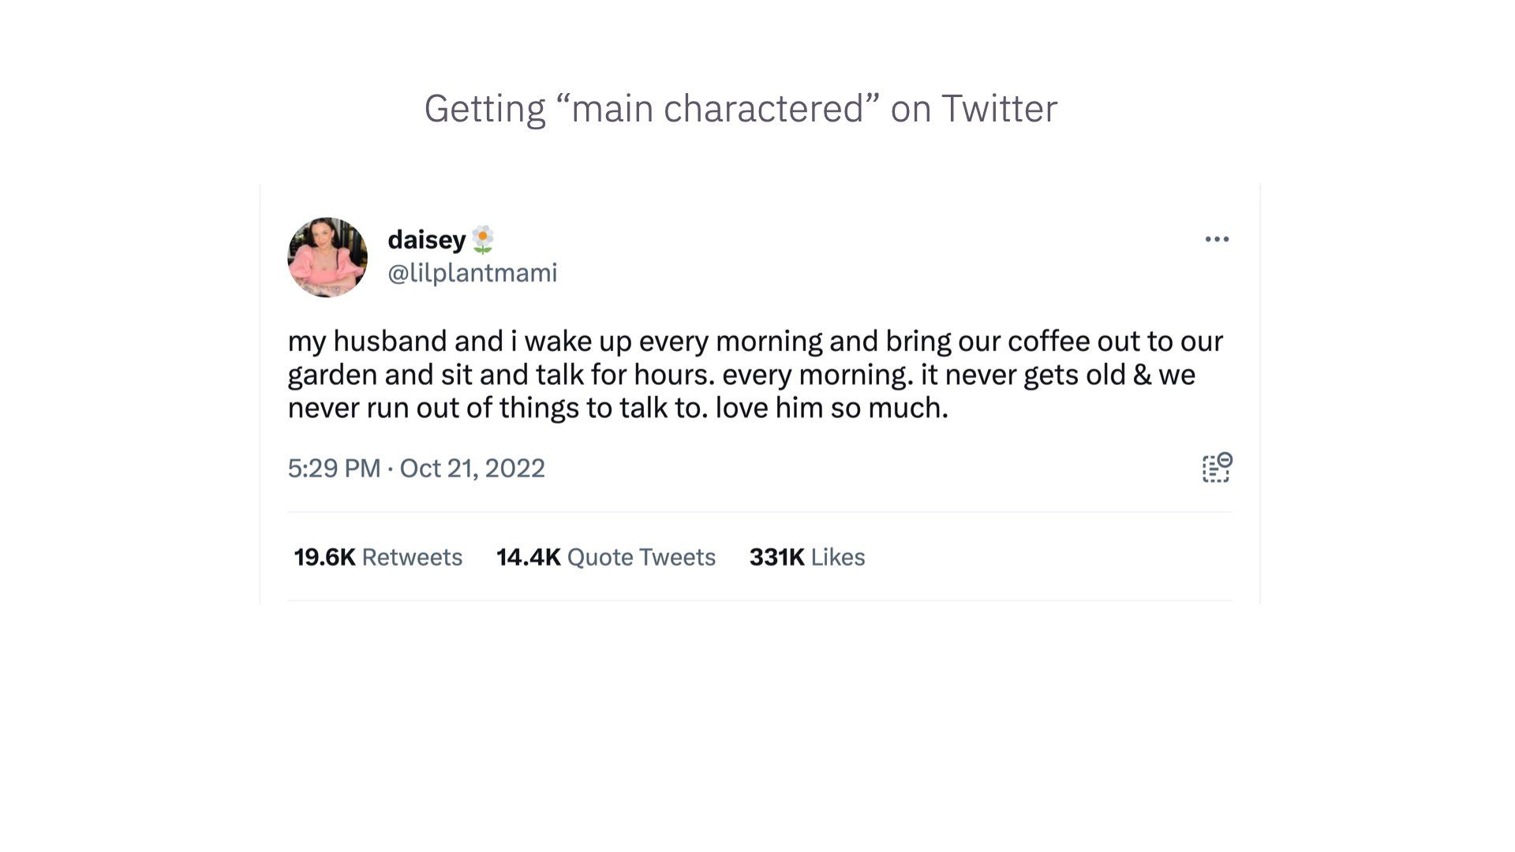The width and height of the screenshot is (1515, 852).
Task: Click the quoted phrase main charactered in the title
Action: click(x=718, y=109)
